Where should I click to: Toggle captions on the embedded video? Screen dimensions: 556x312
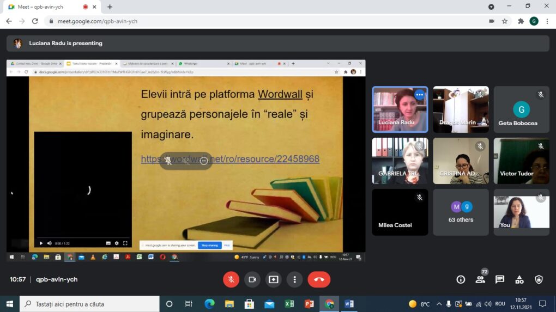tap(108, 243)
